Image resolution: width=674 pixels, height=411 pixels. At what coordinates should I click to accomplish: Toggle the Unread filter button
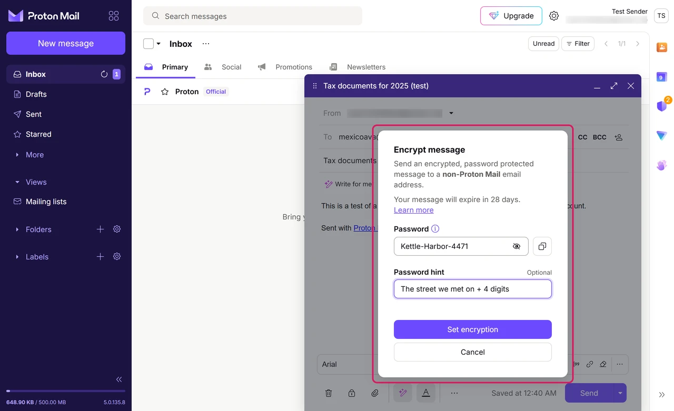pos(543,44)
